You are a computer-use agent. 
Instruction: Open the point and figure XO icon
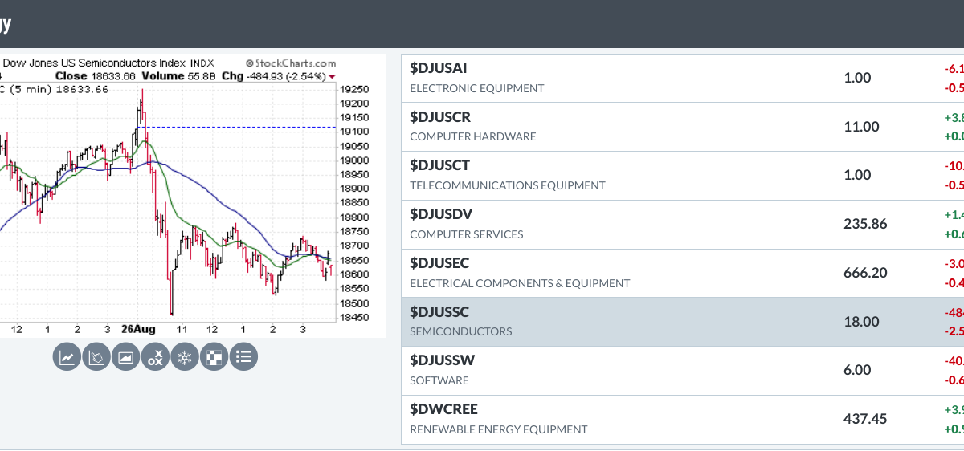155,357
